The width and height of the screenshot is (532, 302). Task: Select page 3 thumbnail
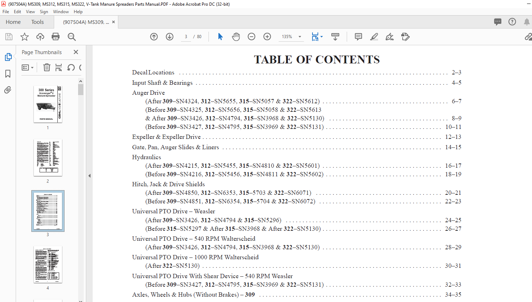point(48,211)
